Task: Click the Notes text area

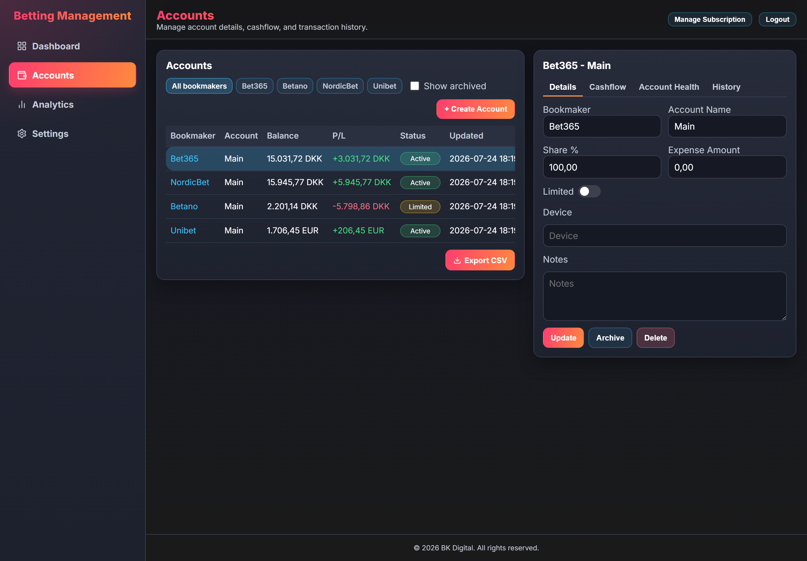Action: (664, 296)
